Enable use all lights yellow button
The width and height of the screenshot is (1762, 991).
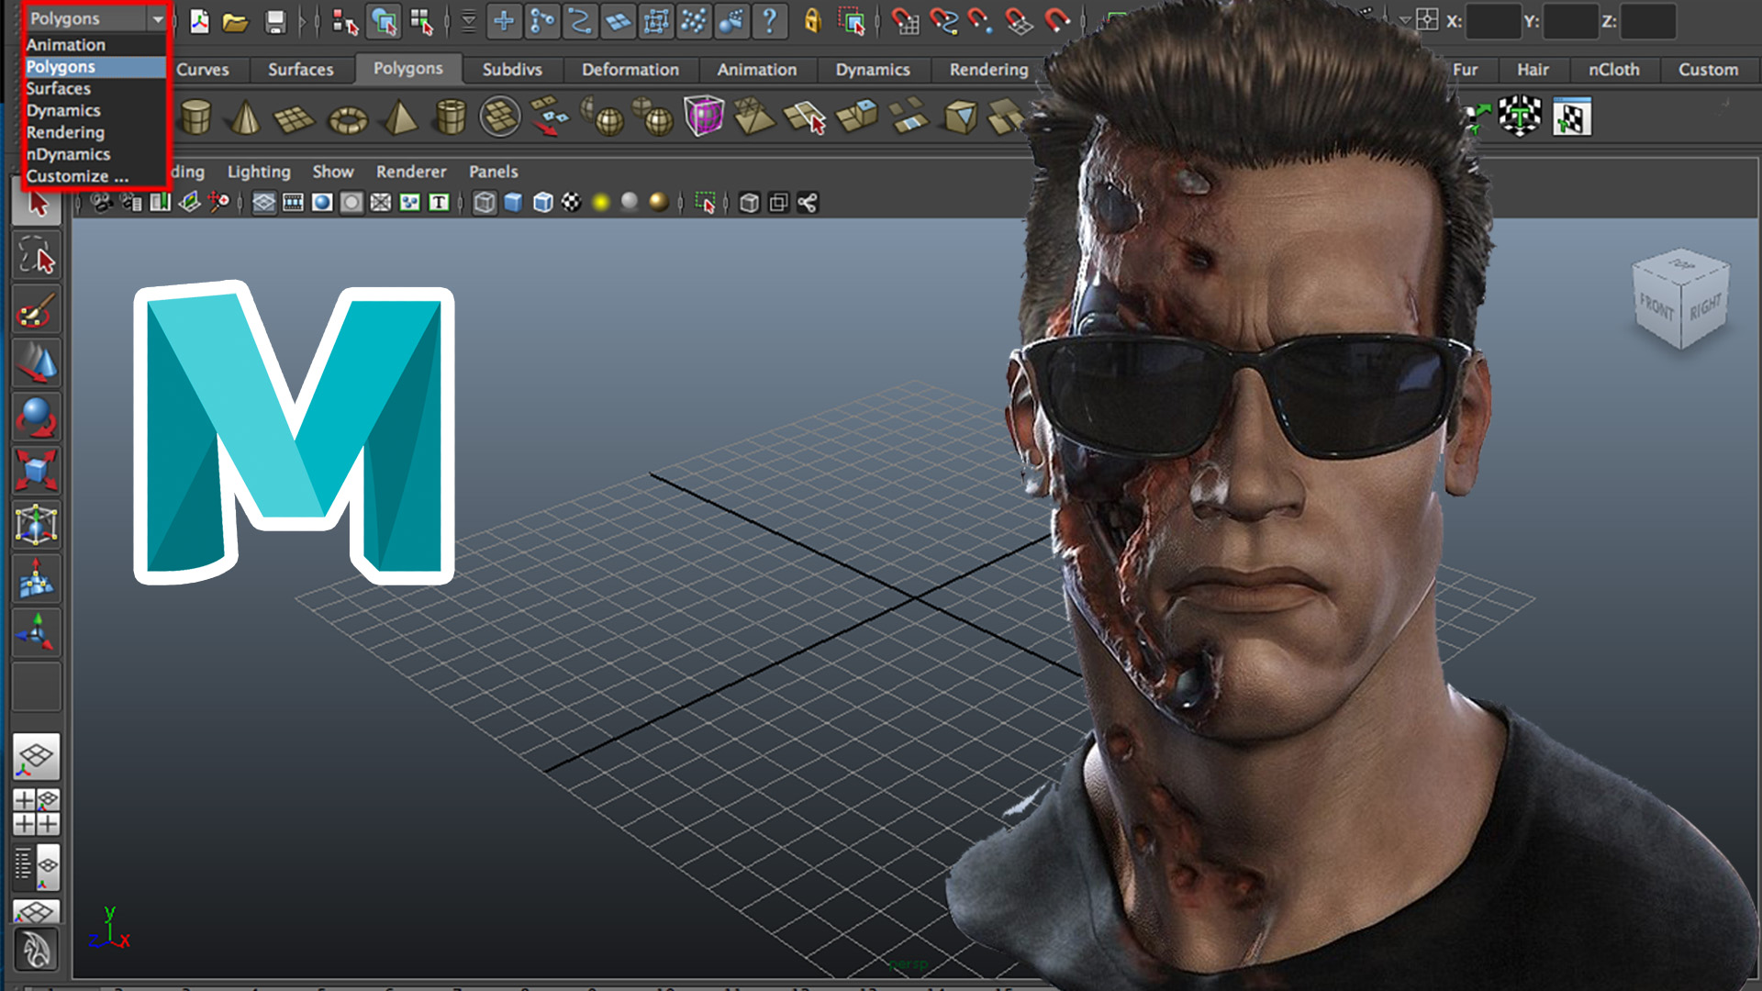click(x=601, y=203)
